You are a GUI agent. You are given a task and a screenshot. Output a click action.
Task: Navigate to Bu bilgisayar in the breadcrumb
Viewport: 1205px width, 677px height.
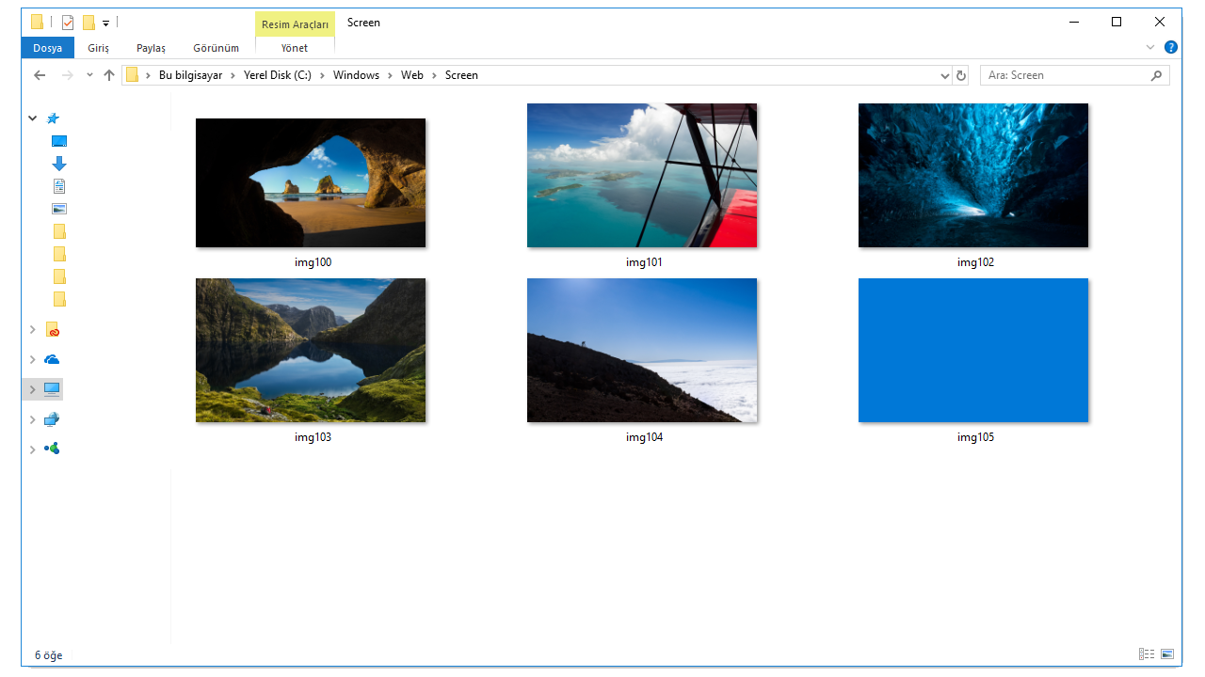coord(191,75)
